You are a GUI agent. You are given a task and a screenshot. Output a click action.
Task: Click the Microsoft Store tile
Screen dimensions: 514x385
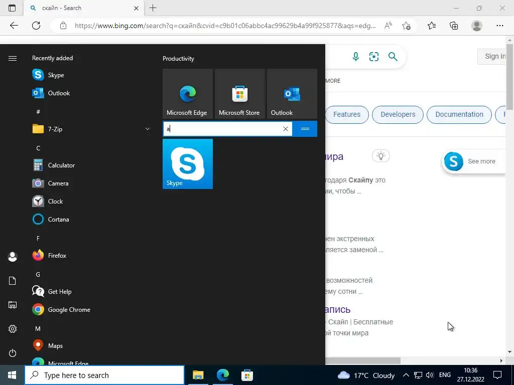coord(240,94)
